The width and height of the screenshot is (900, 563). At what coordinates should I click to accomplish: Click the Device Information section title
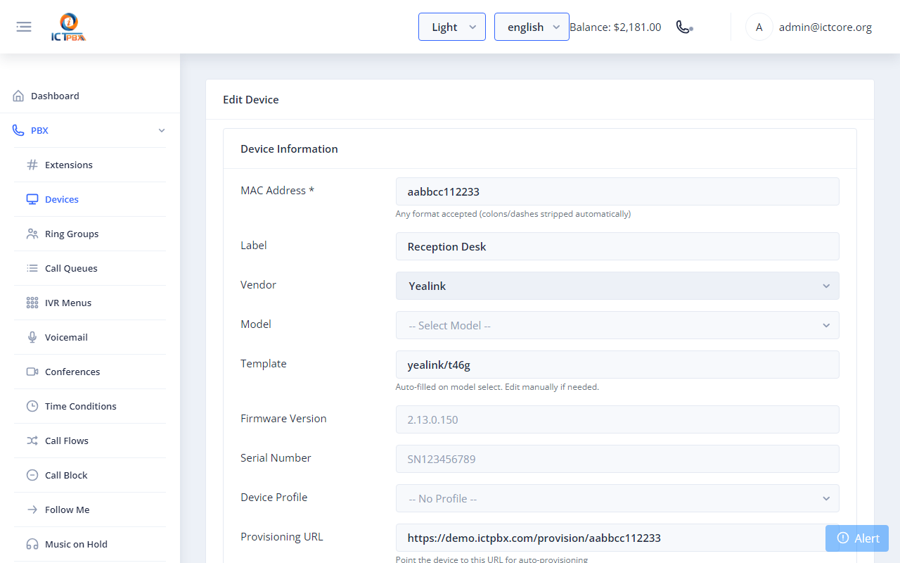pos(289,149)
